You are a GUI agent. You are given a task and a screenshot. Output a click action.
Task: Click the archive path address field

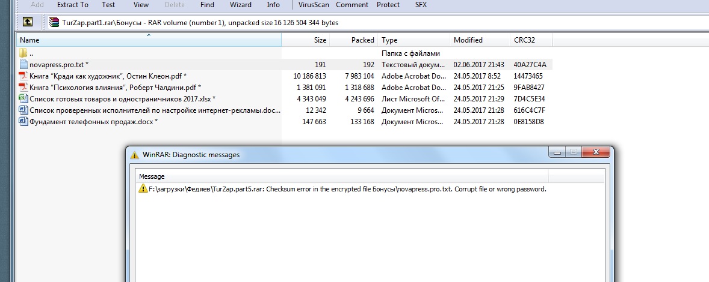click(x=377, y=22)
